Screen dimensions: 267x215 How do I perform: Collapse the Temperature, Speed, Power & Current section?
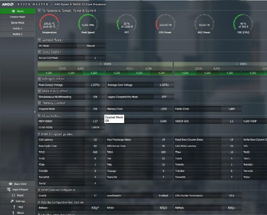(39, 10)
